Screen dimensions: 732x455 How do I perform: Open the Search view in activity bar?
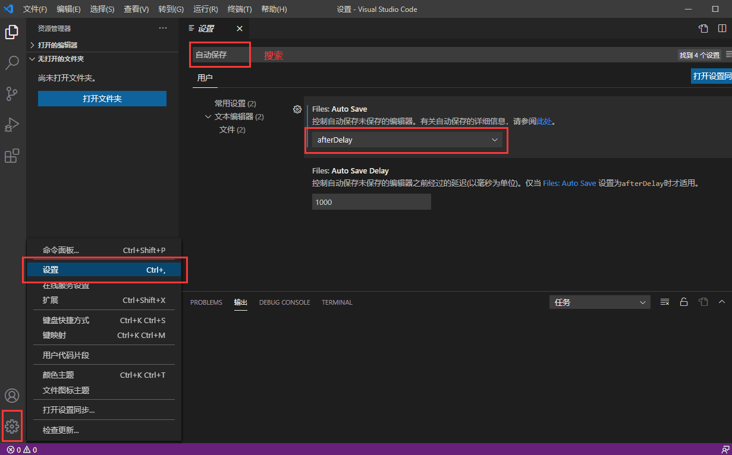(x=12, y=63)
